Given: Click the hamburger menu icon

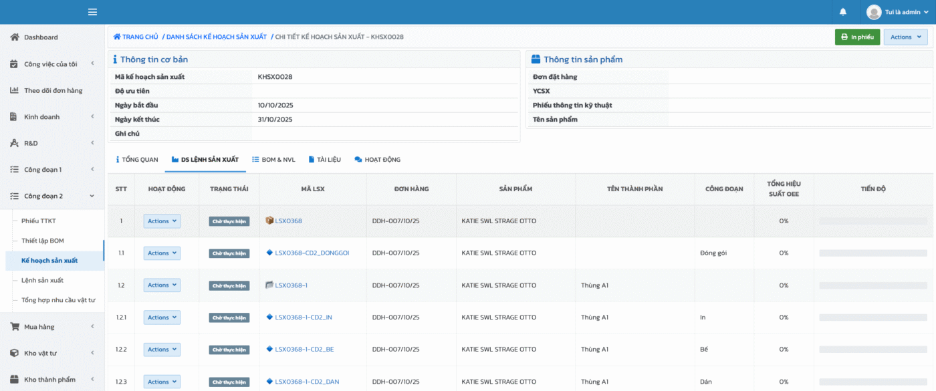Looking at the screenshot, I should click(92, 12).
